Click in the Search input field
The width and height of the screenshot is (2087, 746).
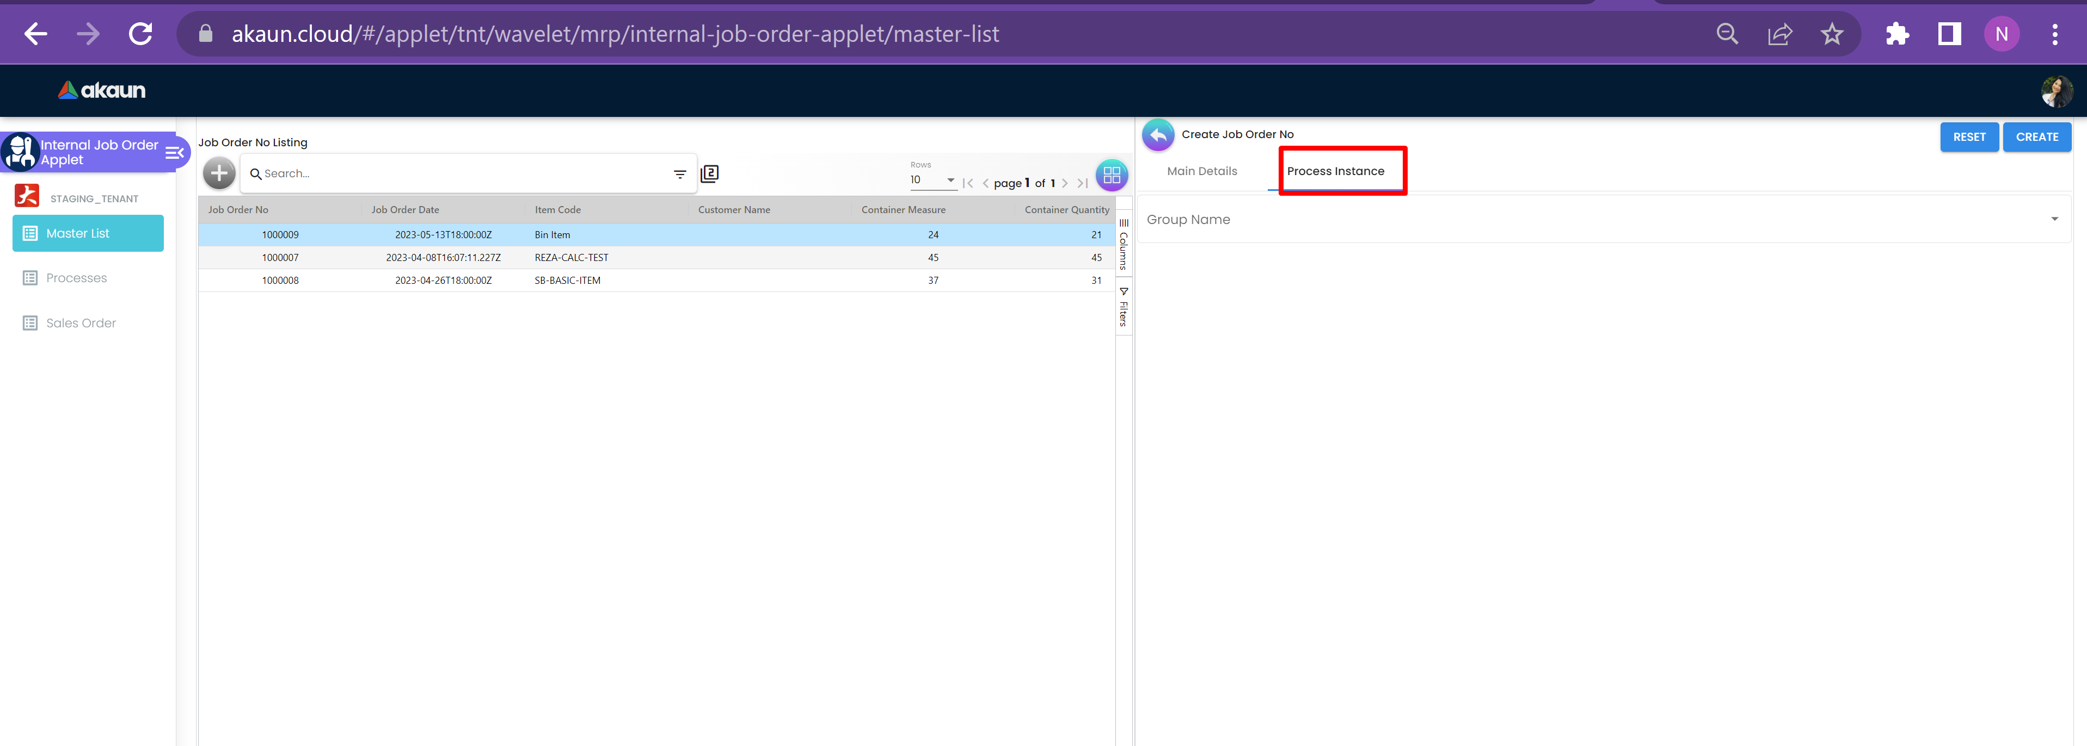pyautogui.click(x=462, y=174)
